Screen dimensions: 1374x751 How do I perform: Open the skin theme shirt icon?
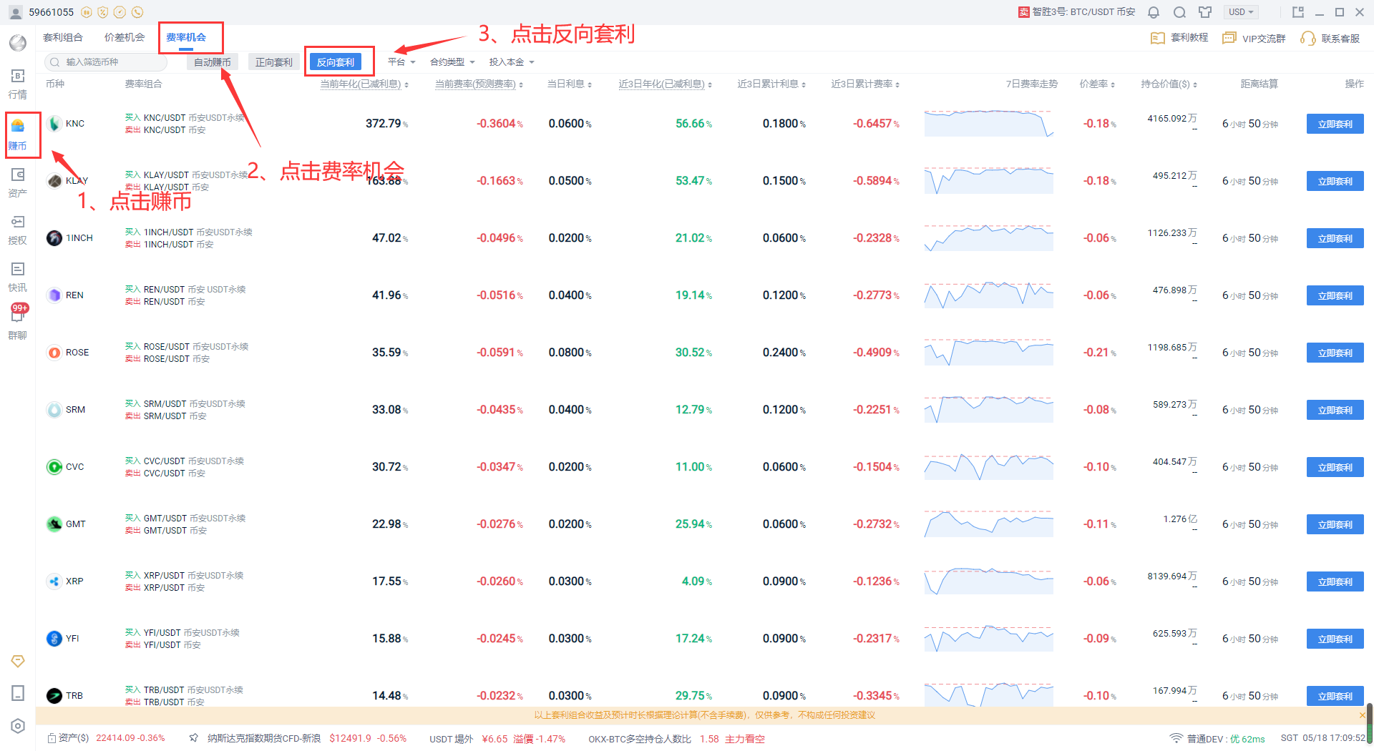click(x=1206, y=12)
